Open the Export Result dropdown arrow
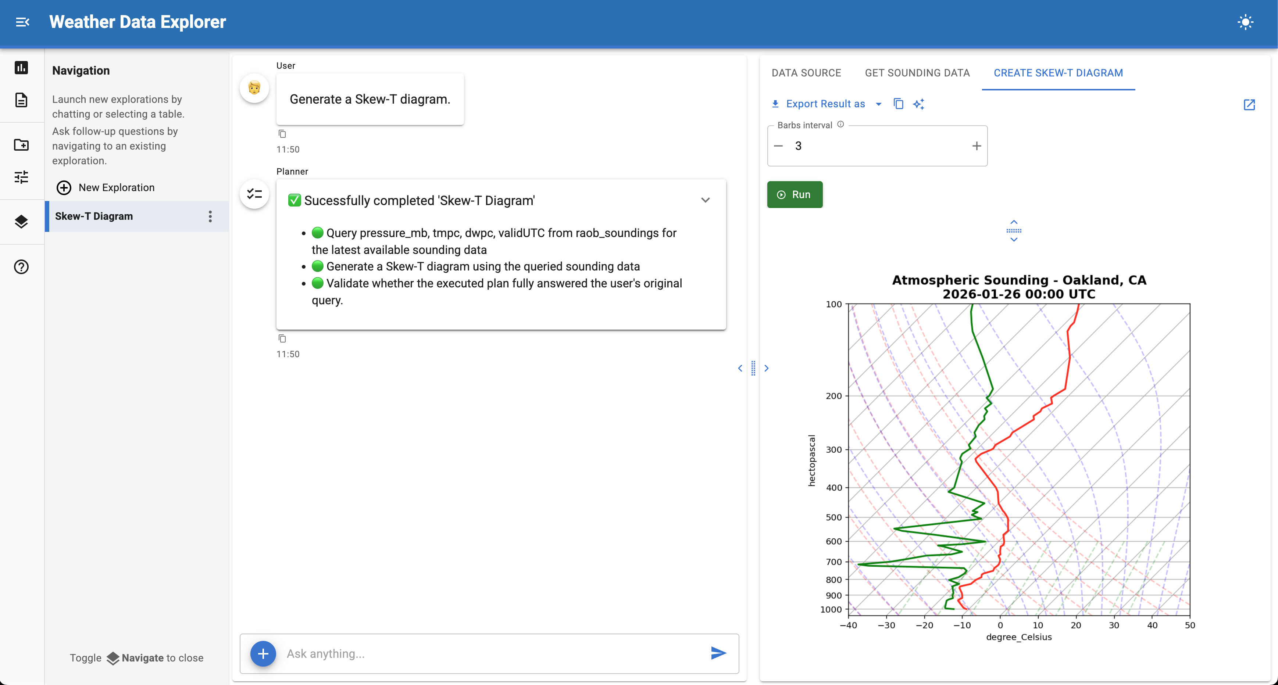Screen dimensions: 1278x685 click(879, 104)
